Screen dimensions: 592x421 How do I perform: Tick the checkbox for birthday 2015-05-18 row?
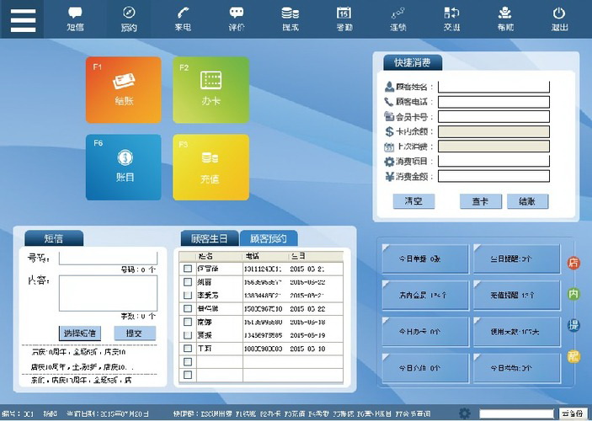coord(187,322)
